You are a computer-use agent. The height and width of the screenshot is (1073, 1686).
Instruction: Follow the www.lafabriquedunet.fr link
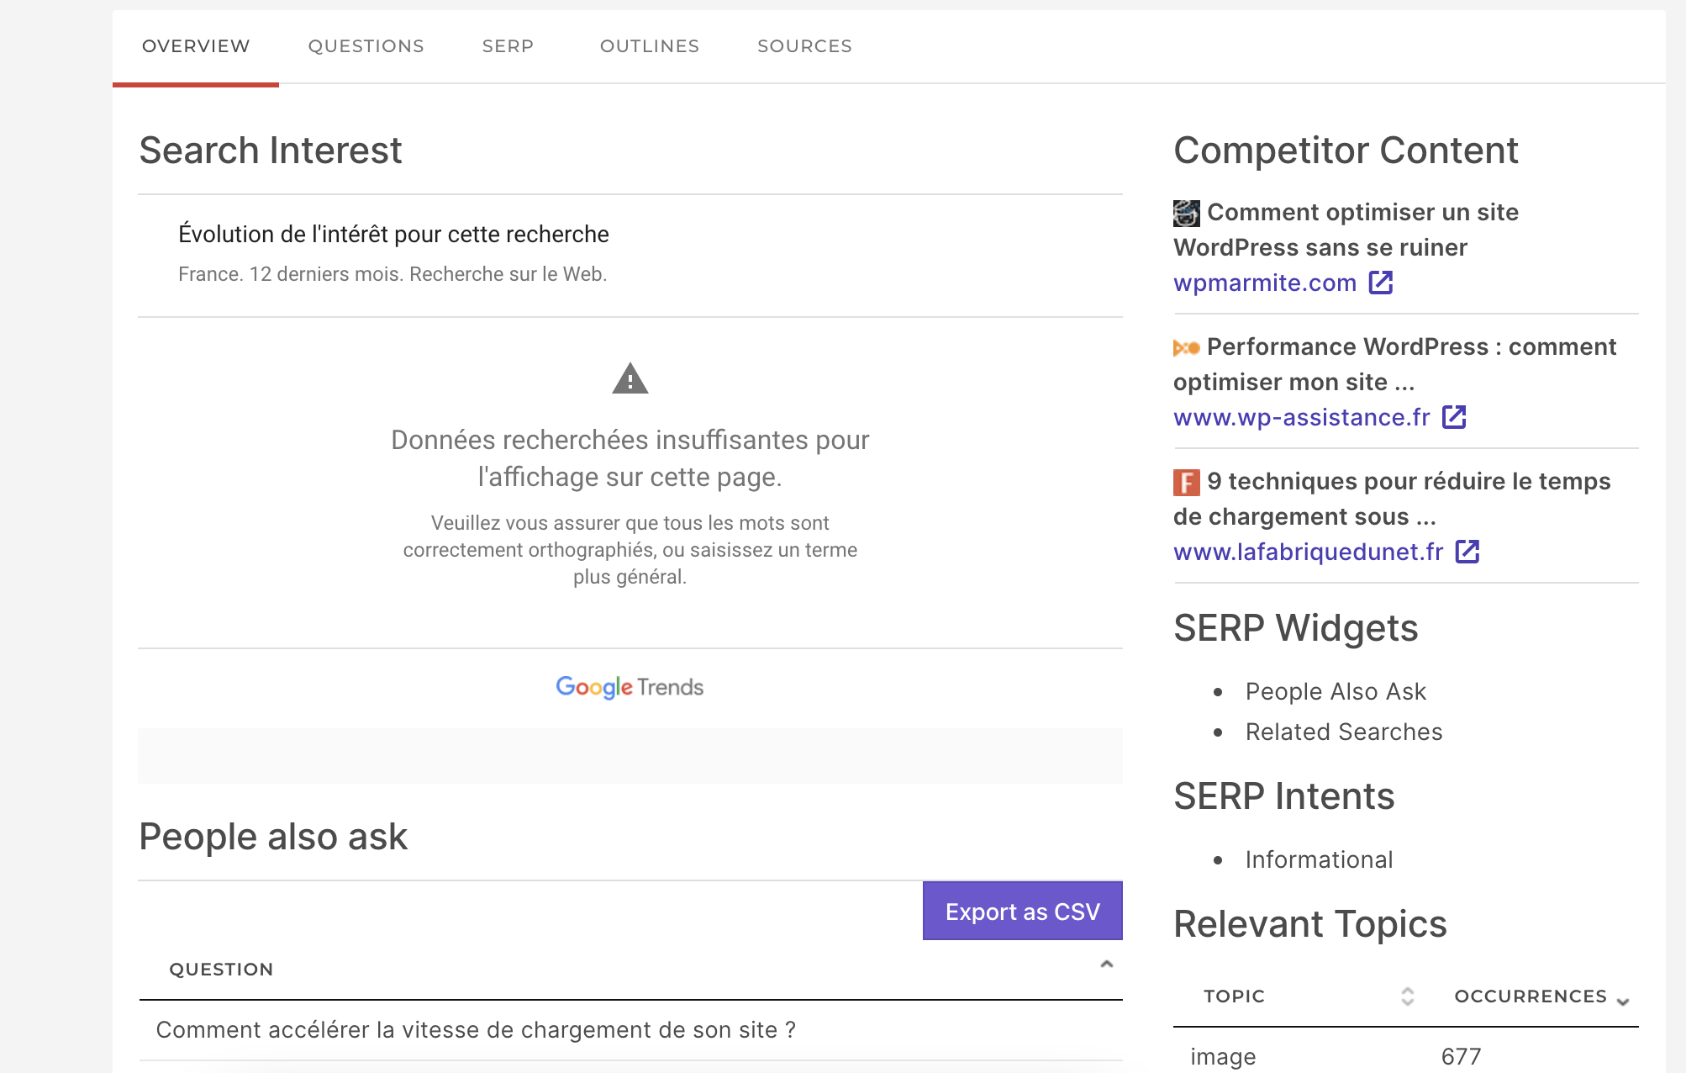(x=1309, y=552)
